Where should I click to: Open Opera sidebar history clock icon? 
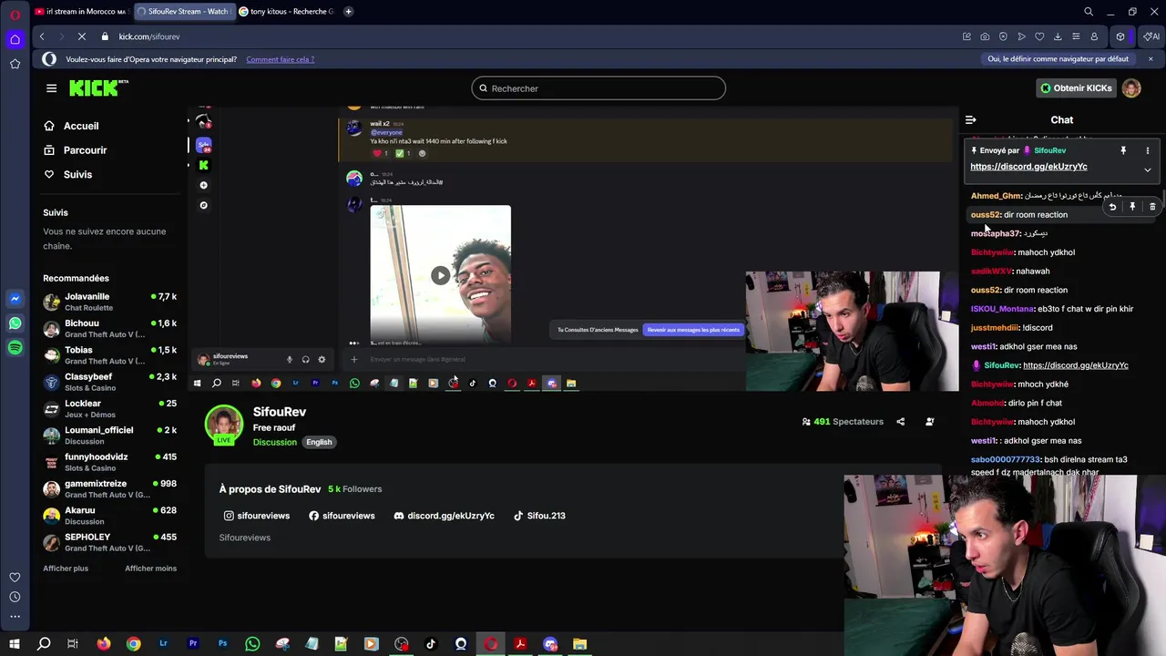pyautogui.click(x=15, y=597)
